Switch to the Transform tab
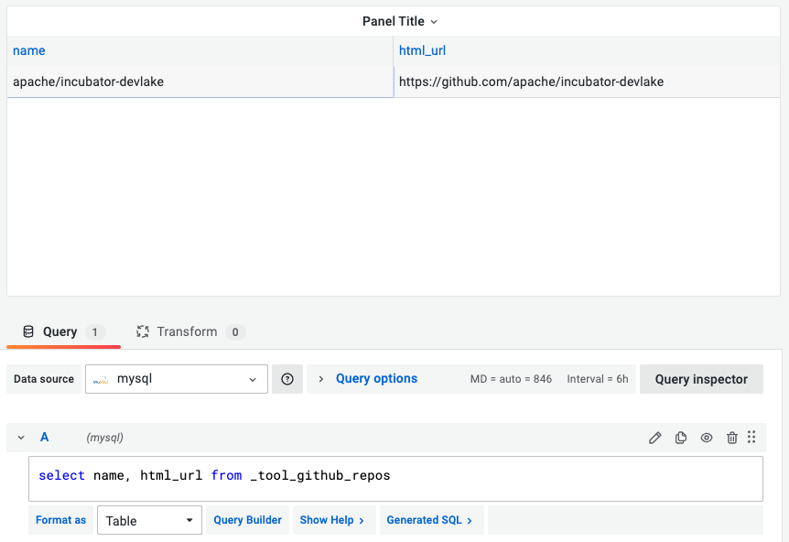This screenshot has width=789, height=542. click(x=190, y=331)
